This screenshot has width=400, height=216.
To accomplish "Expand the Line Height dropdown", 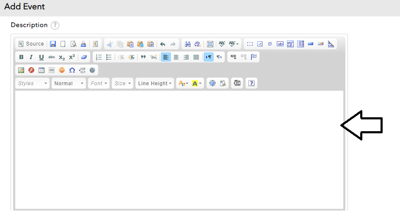I will pos(154,83).
